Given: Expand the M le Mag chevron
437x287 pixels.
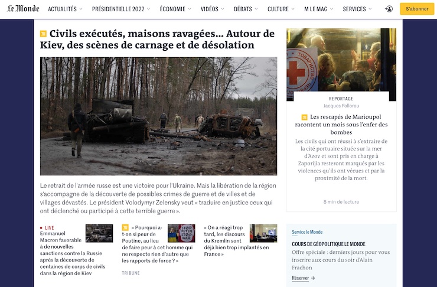Looking at the screenshot, I should point(332,9).
